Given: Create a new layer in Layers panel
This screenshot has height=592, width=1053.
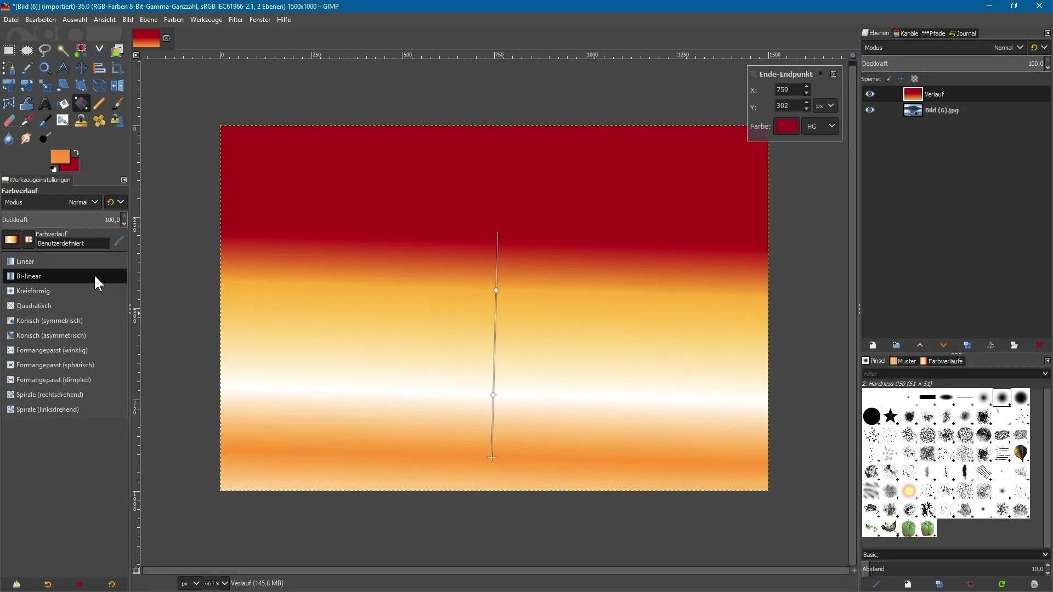Looking at the screenshot, I should tap(873, 345).
